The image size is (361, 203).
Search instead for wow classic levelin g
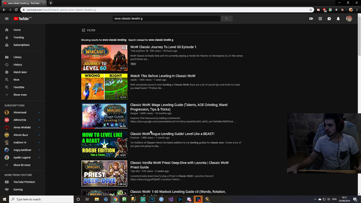pos(161,40)
